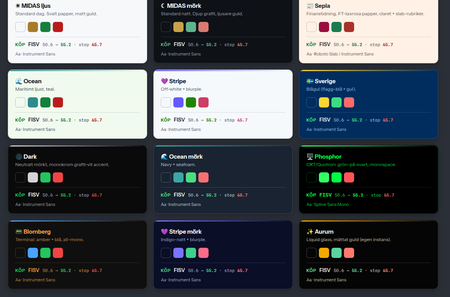Click the 'Off-white + blurple.' description
This screenshot has height=297, width=450.
182,89
